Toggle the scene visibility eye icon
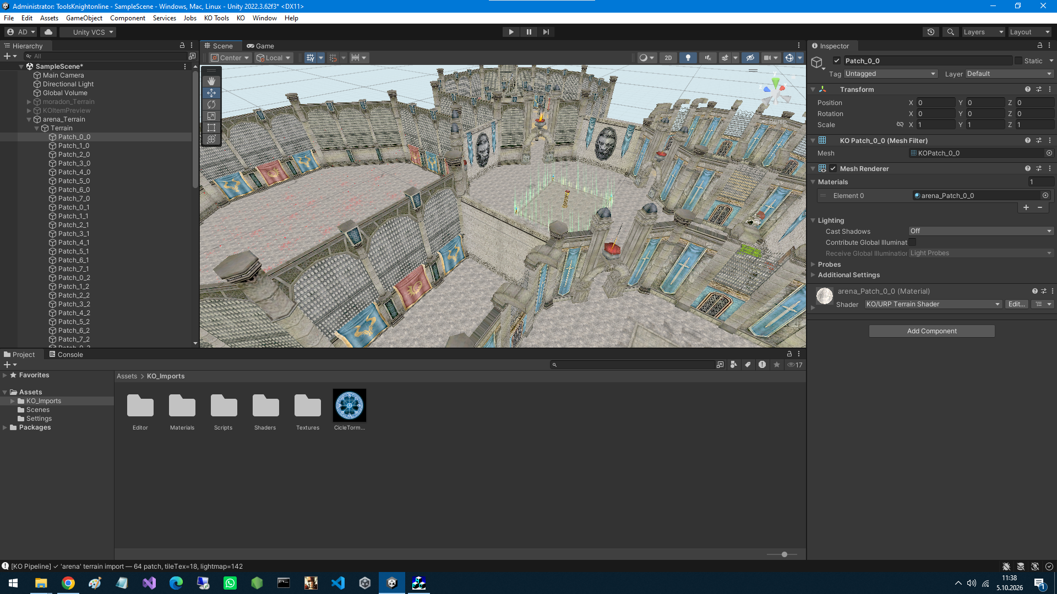Viewport: 1057px width, 594px height. 750,58
